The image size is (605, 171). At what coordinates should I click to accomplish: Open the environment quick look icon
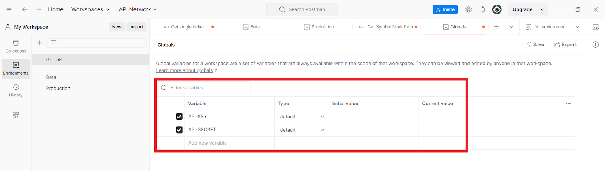[x=596, y=27]
